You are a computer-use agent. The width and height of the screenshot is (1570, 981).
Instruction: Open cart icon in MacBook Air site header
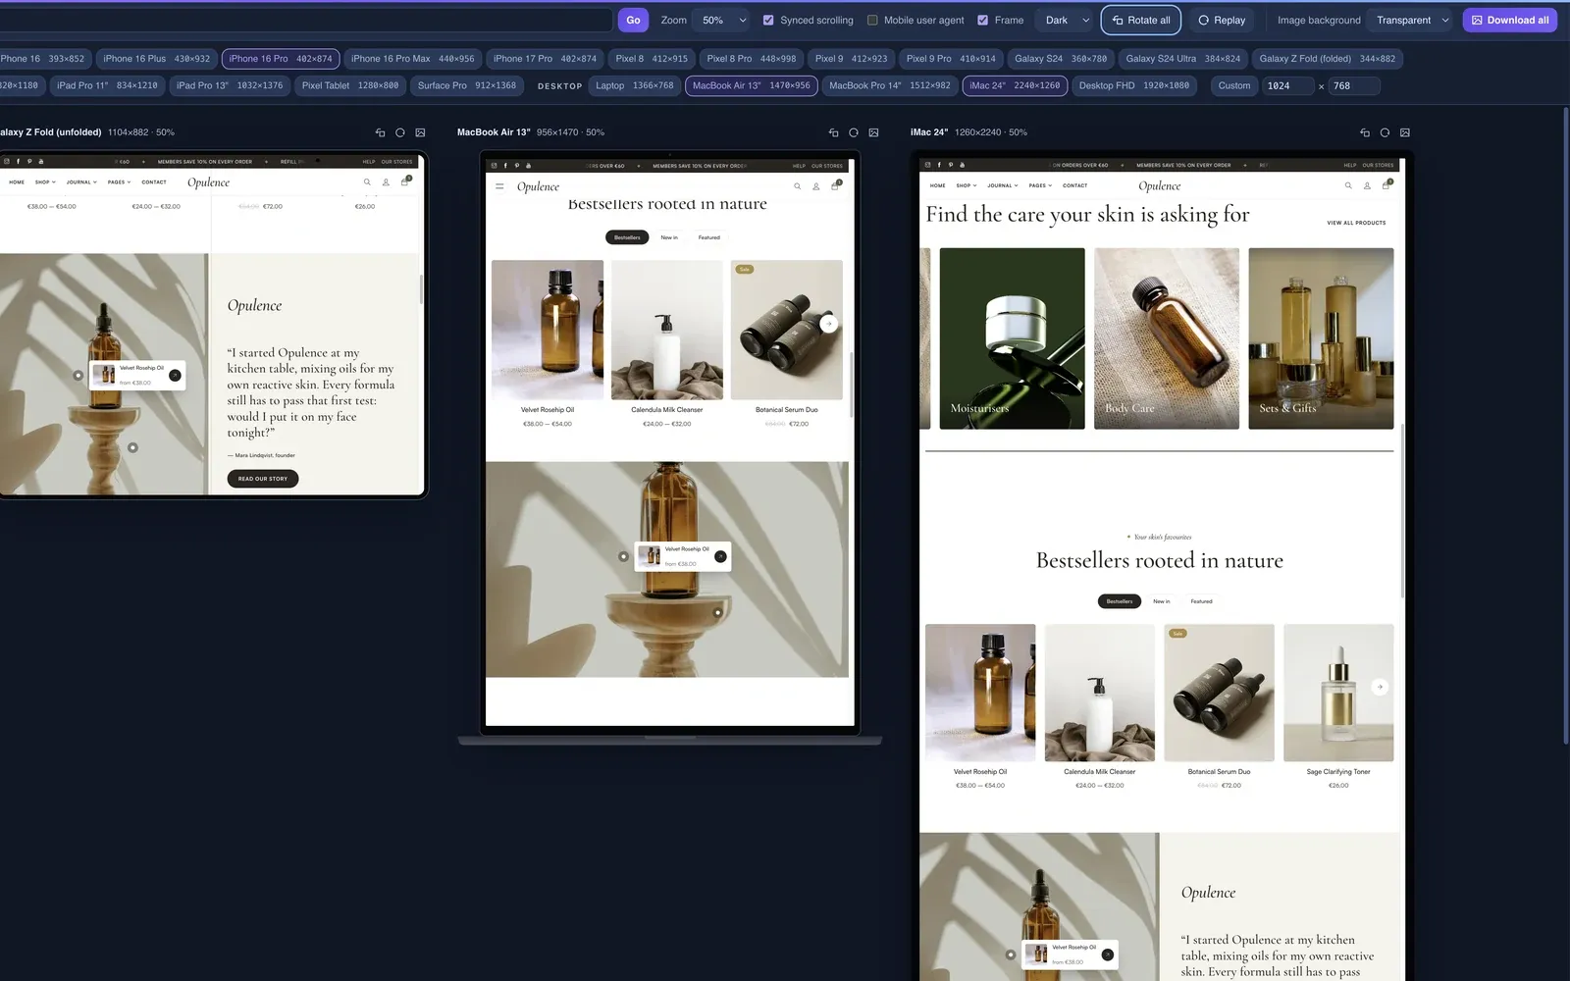(x=835, y=186)
